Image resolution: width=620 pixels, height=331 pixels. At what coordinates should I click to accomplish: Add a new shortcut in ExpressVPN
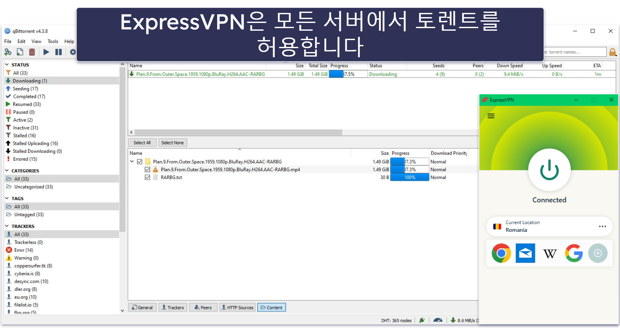pos(598,253)
